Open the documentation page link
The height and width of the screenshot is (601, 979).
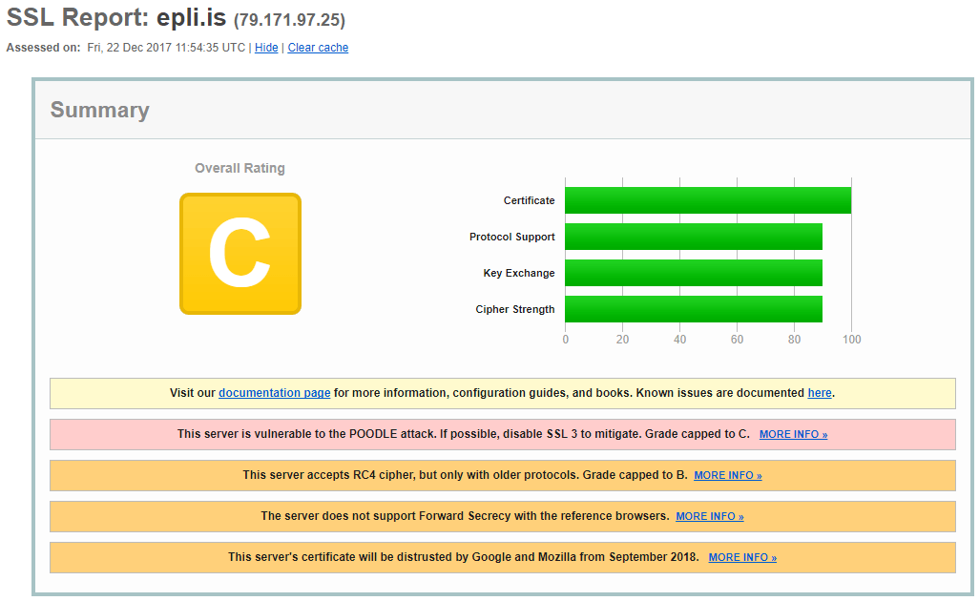[x=274, y=392]
